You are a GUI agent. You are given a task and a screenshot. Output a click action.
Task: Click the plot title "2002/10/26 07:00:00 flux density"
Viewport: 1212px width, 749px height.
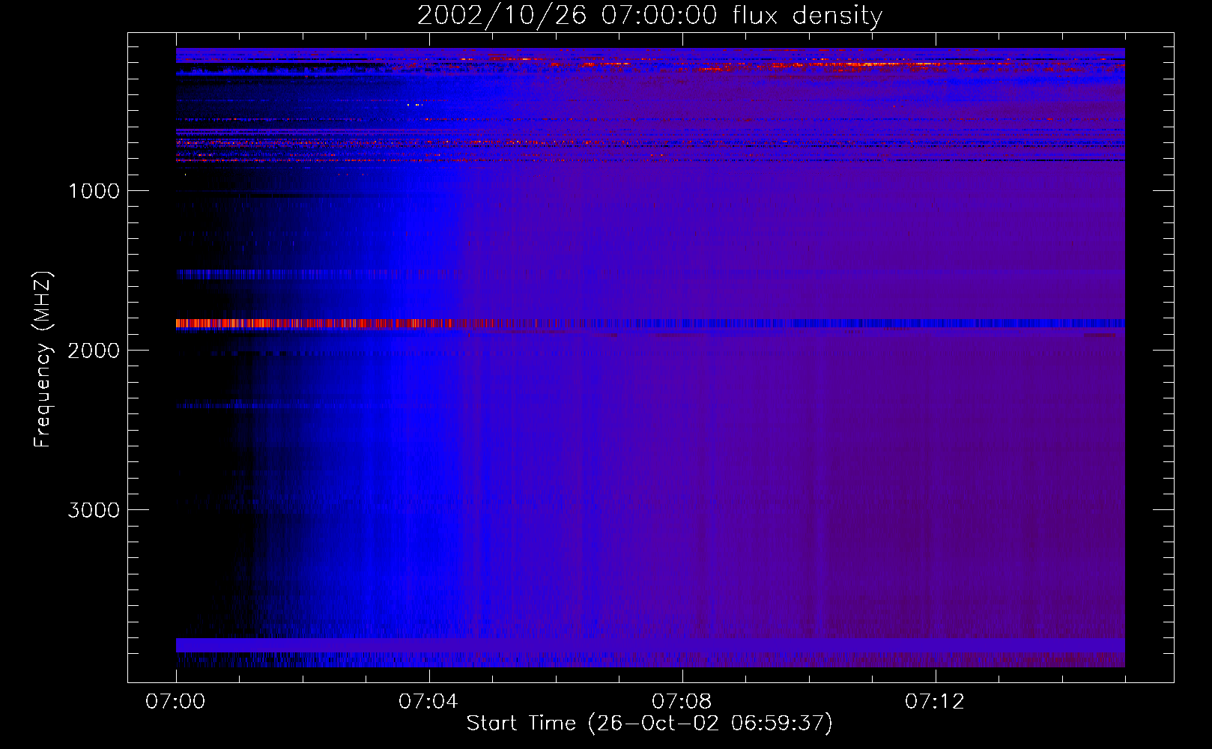649,16
